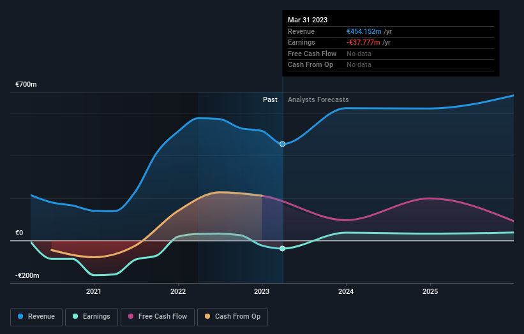Click the Cash From Op tooltip row label
The width and height of the screenshot is (524, 334).
pyautogui.click(x=310, y=65)
